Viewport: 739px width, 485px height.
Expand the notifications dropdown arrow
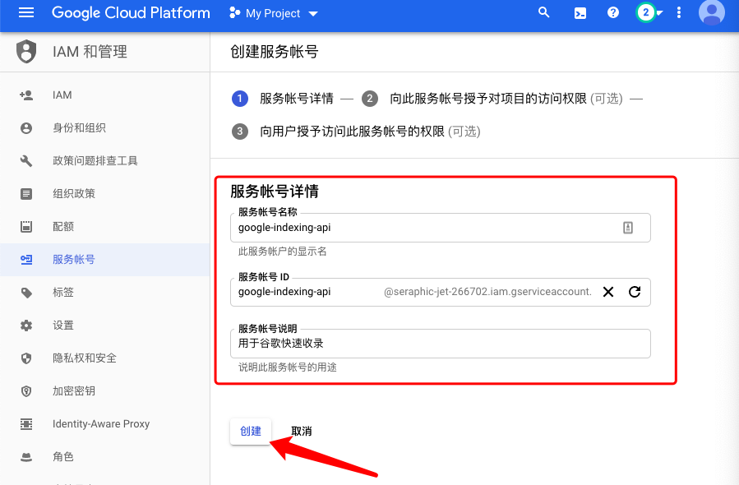coord(659,13)
